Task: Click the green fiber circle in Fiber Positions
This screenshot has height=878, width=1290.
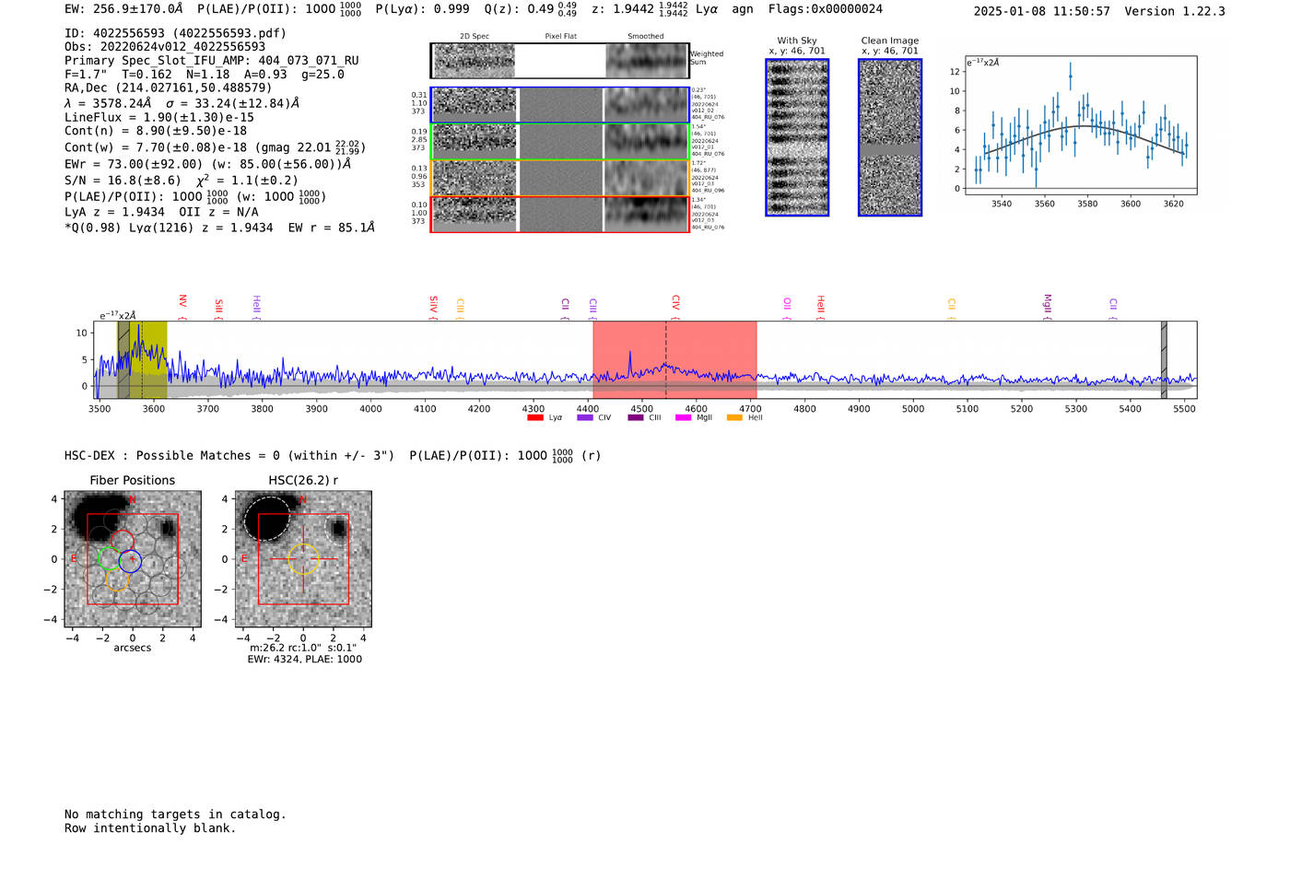Action: click(x=109, y=558)
